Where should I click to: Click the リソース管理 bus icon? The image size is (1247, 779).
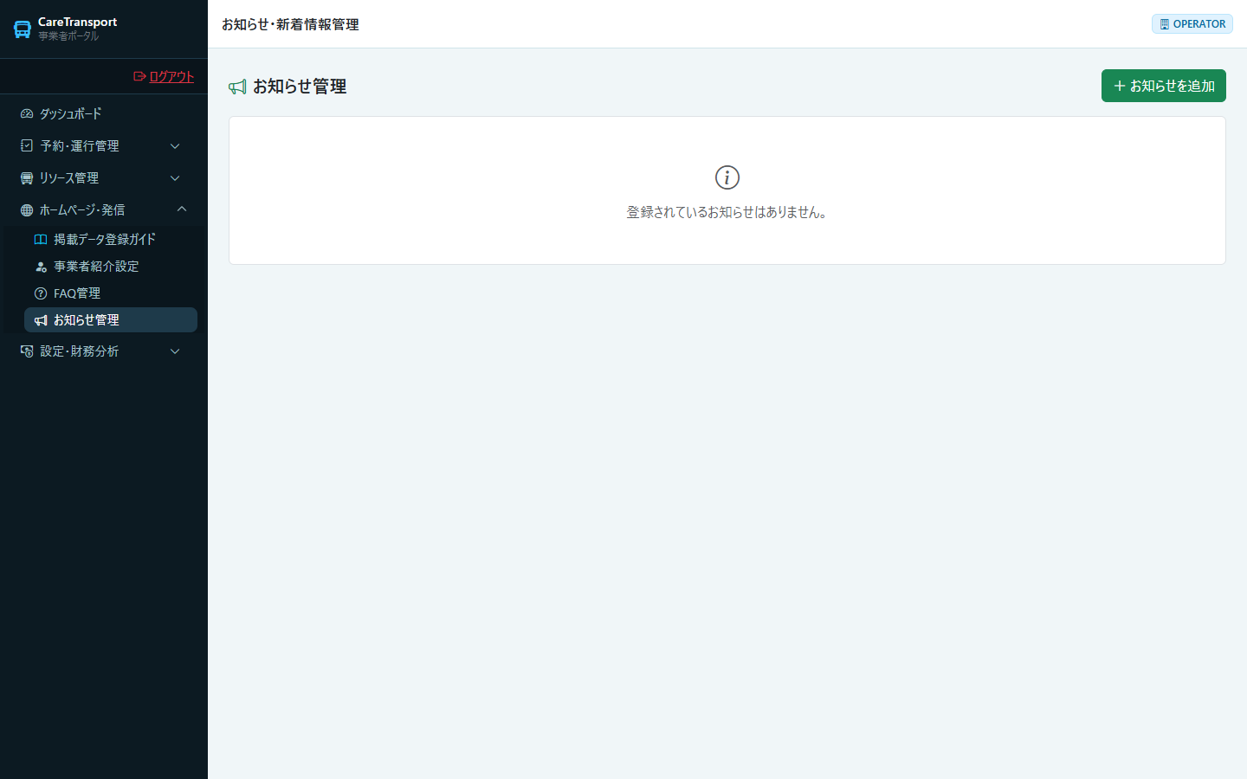click(27, 177)
